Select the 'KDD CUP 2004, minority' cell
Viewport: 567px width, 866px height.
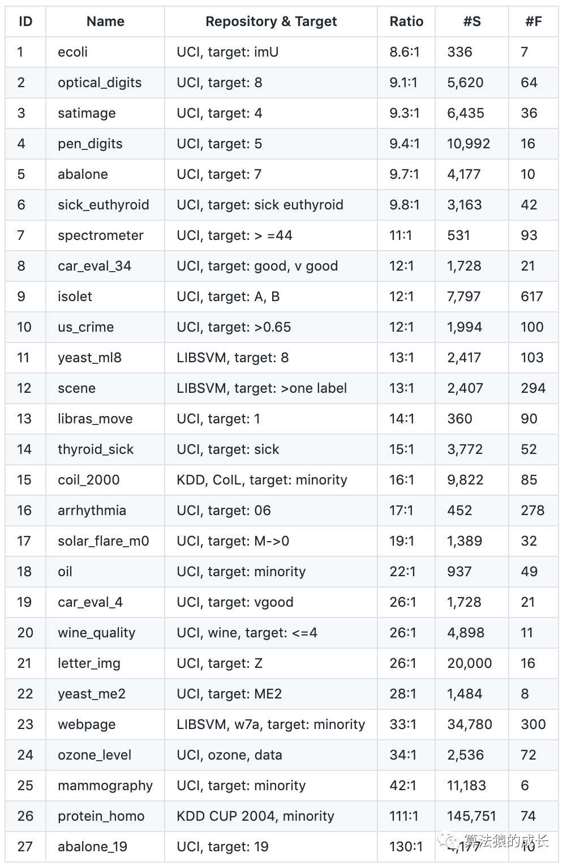(x=256, y=816)
